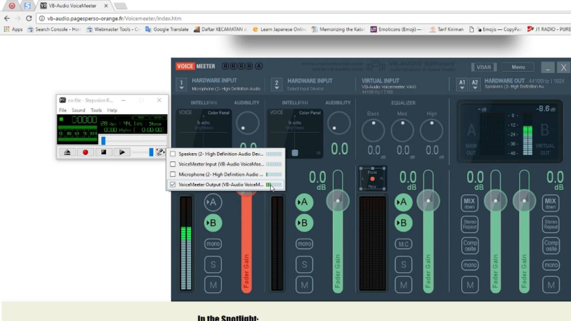Image resolution: width=571 pixels, height=321 pixels.
Task: Mute the Hardware Input 1 strip
Action: (213, 285)
